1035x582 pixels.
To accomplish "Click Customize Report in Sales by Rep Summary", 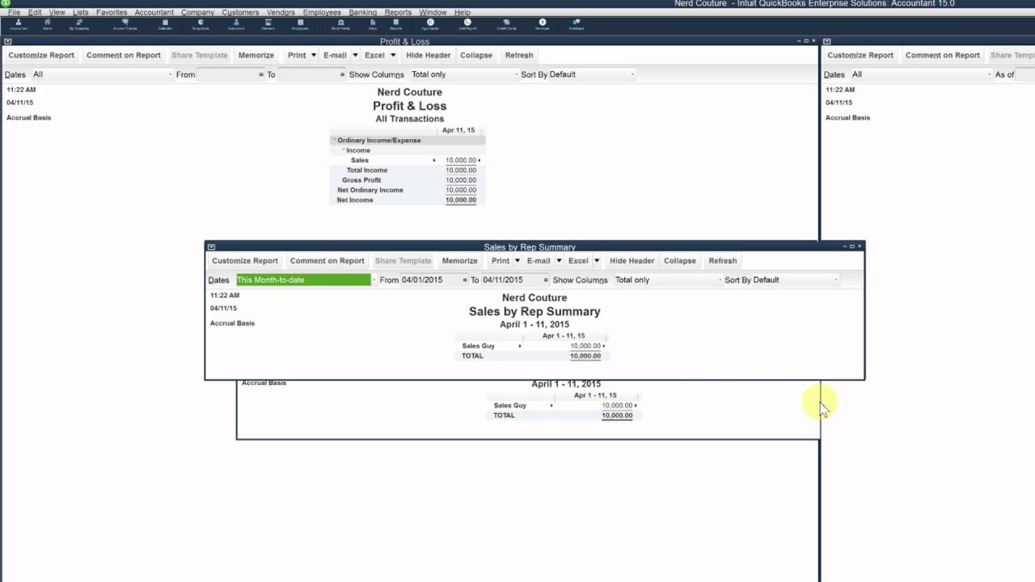I will click(245, 261).
